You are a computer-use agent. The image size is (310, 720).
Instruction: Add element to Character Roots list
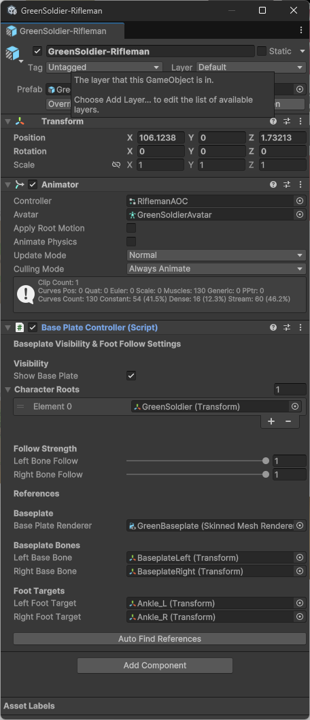(x=271, y=421)
